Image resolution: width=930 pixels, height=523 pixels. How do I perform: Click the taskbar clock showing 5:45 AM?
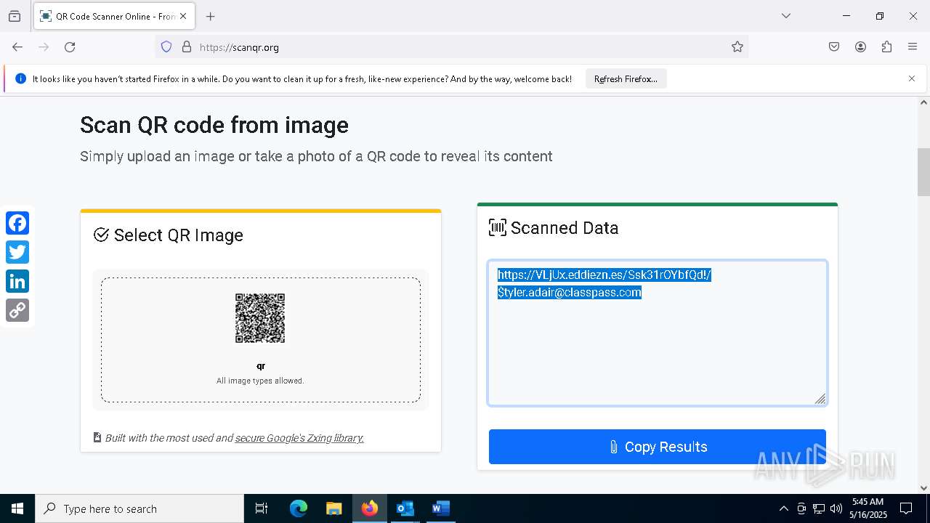(x=868, y=508)
